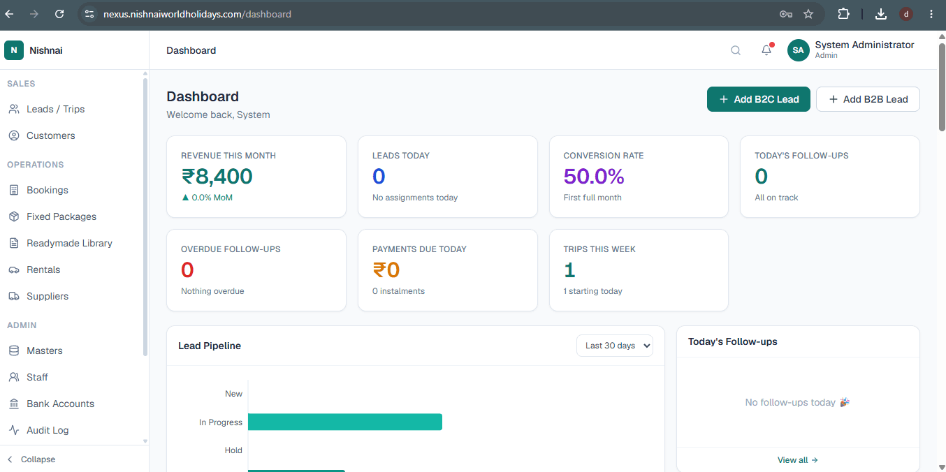Click the In Progress pipeline bar

(x=345, y=422)
